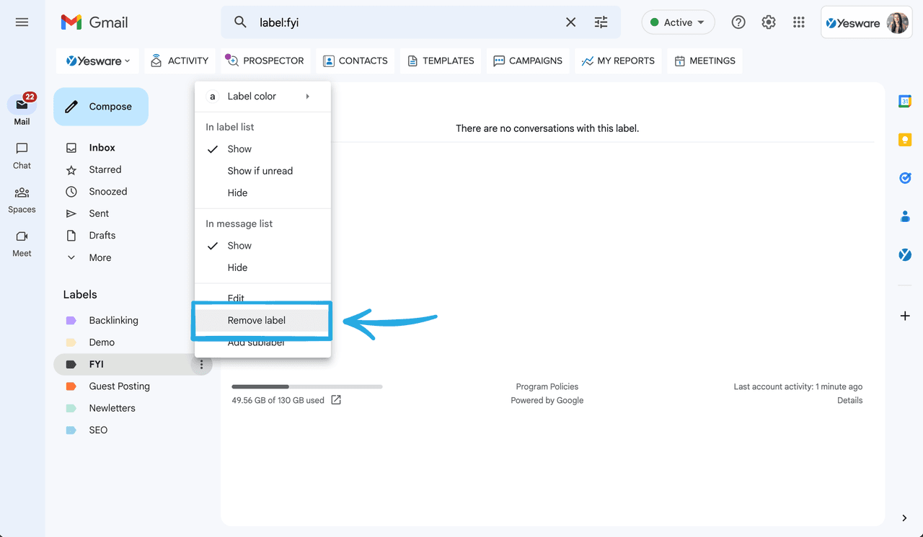Open account Details link

point(849,400)
